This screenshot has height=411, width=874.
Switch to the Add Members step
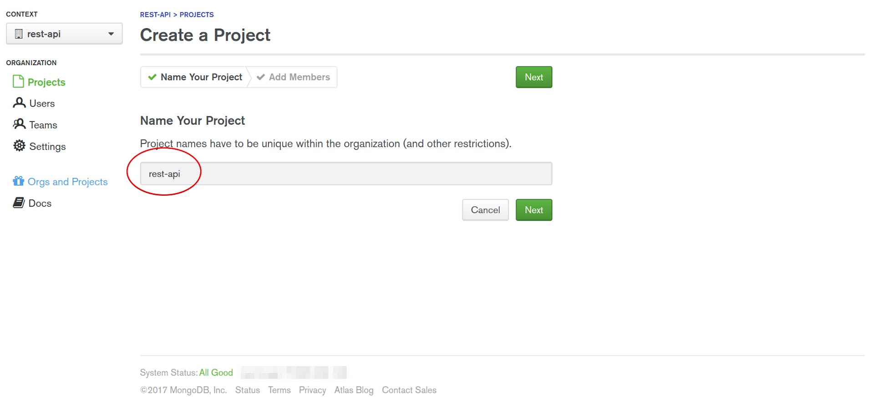click(x=294, y=77)
